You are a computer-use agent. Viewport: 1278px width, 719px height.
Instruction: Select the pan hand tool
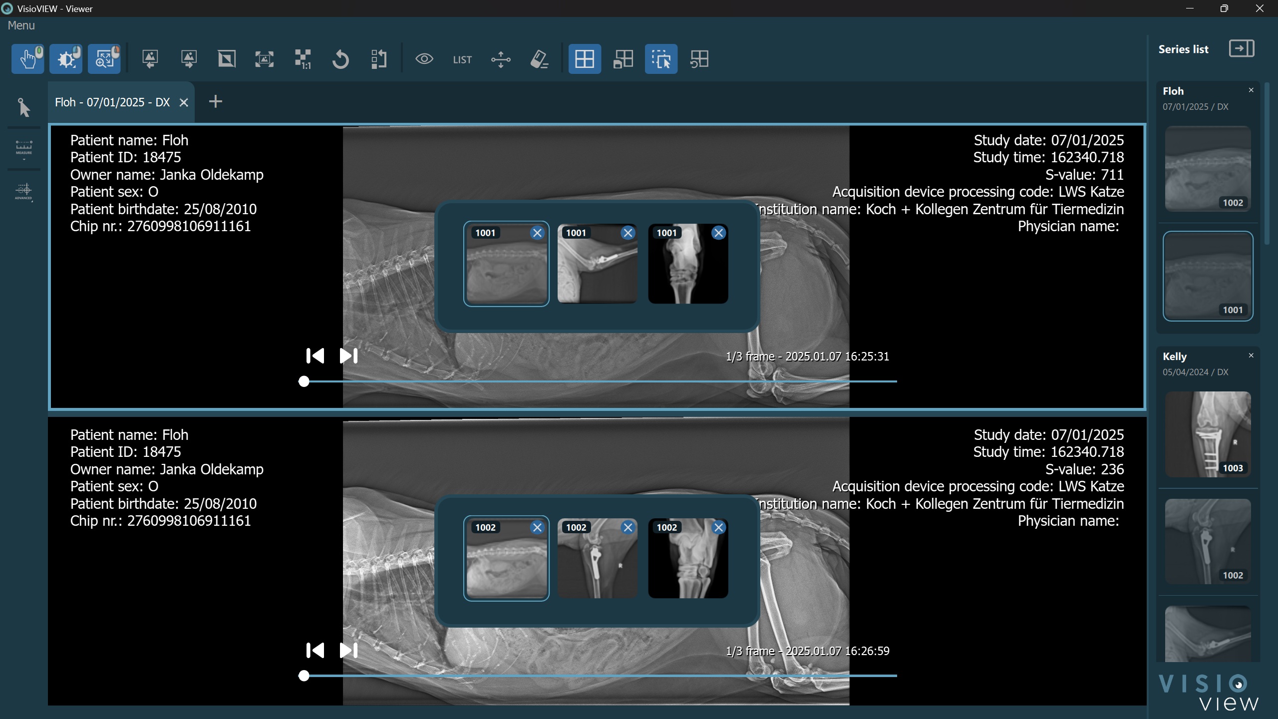click(27, 59)
